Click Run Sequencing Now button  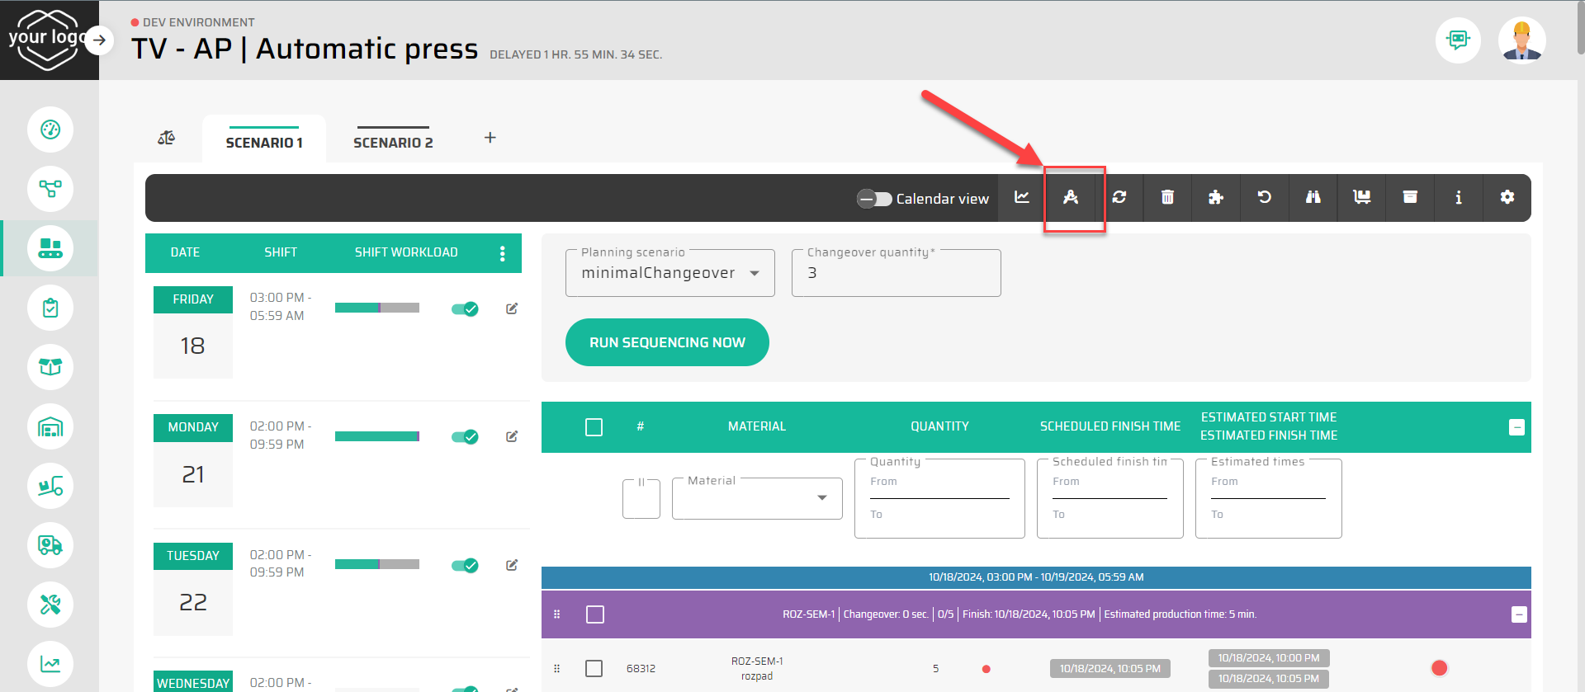pyautogui.click(x=667, y=342)
